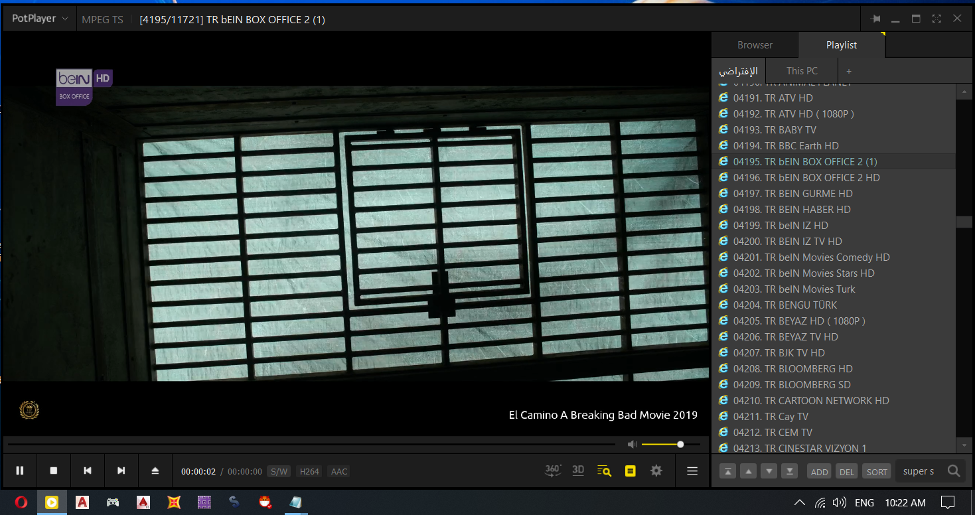Skip to next playlist item

click(121, 471)
